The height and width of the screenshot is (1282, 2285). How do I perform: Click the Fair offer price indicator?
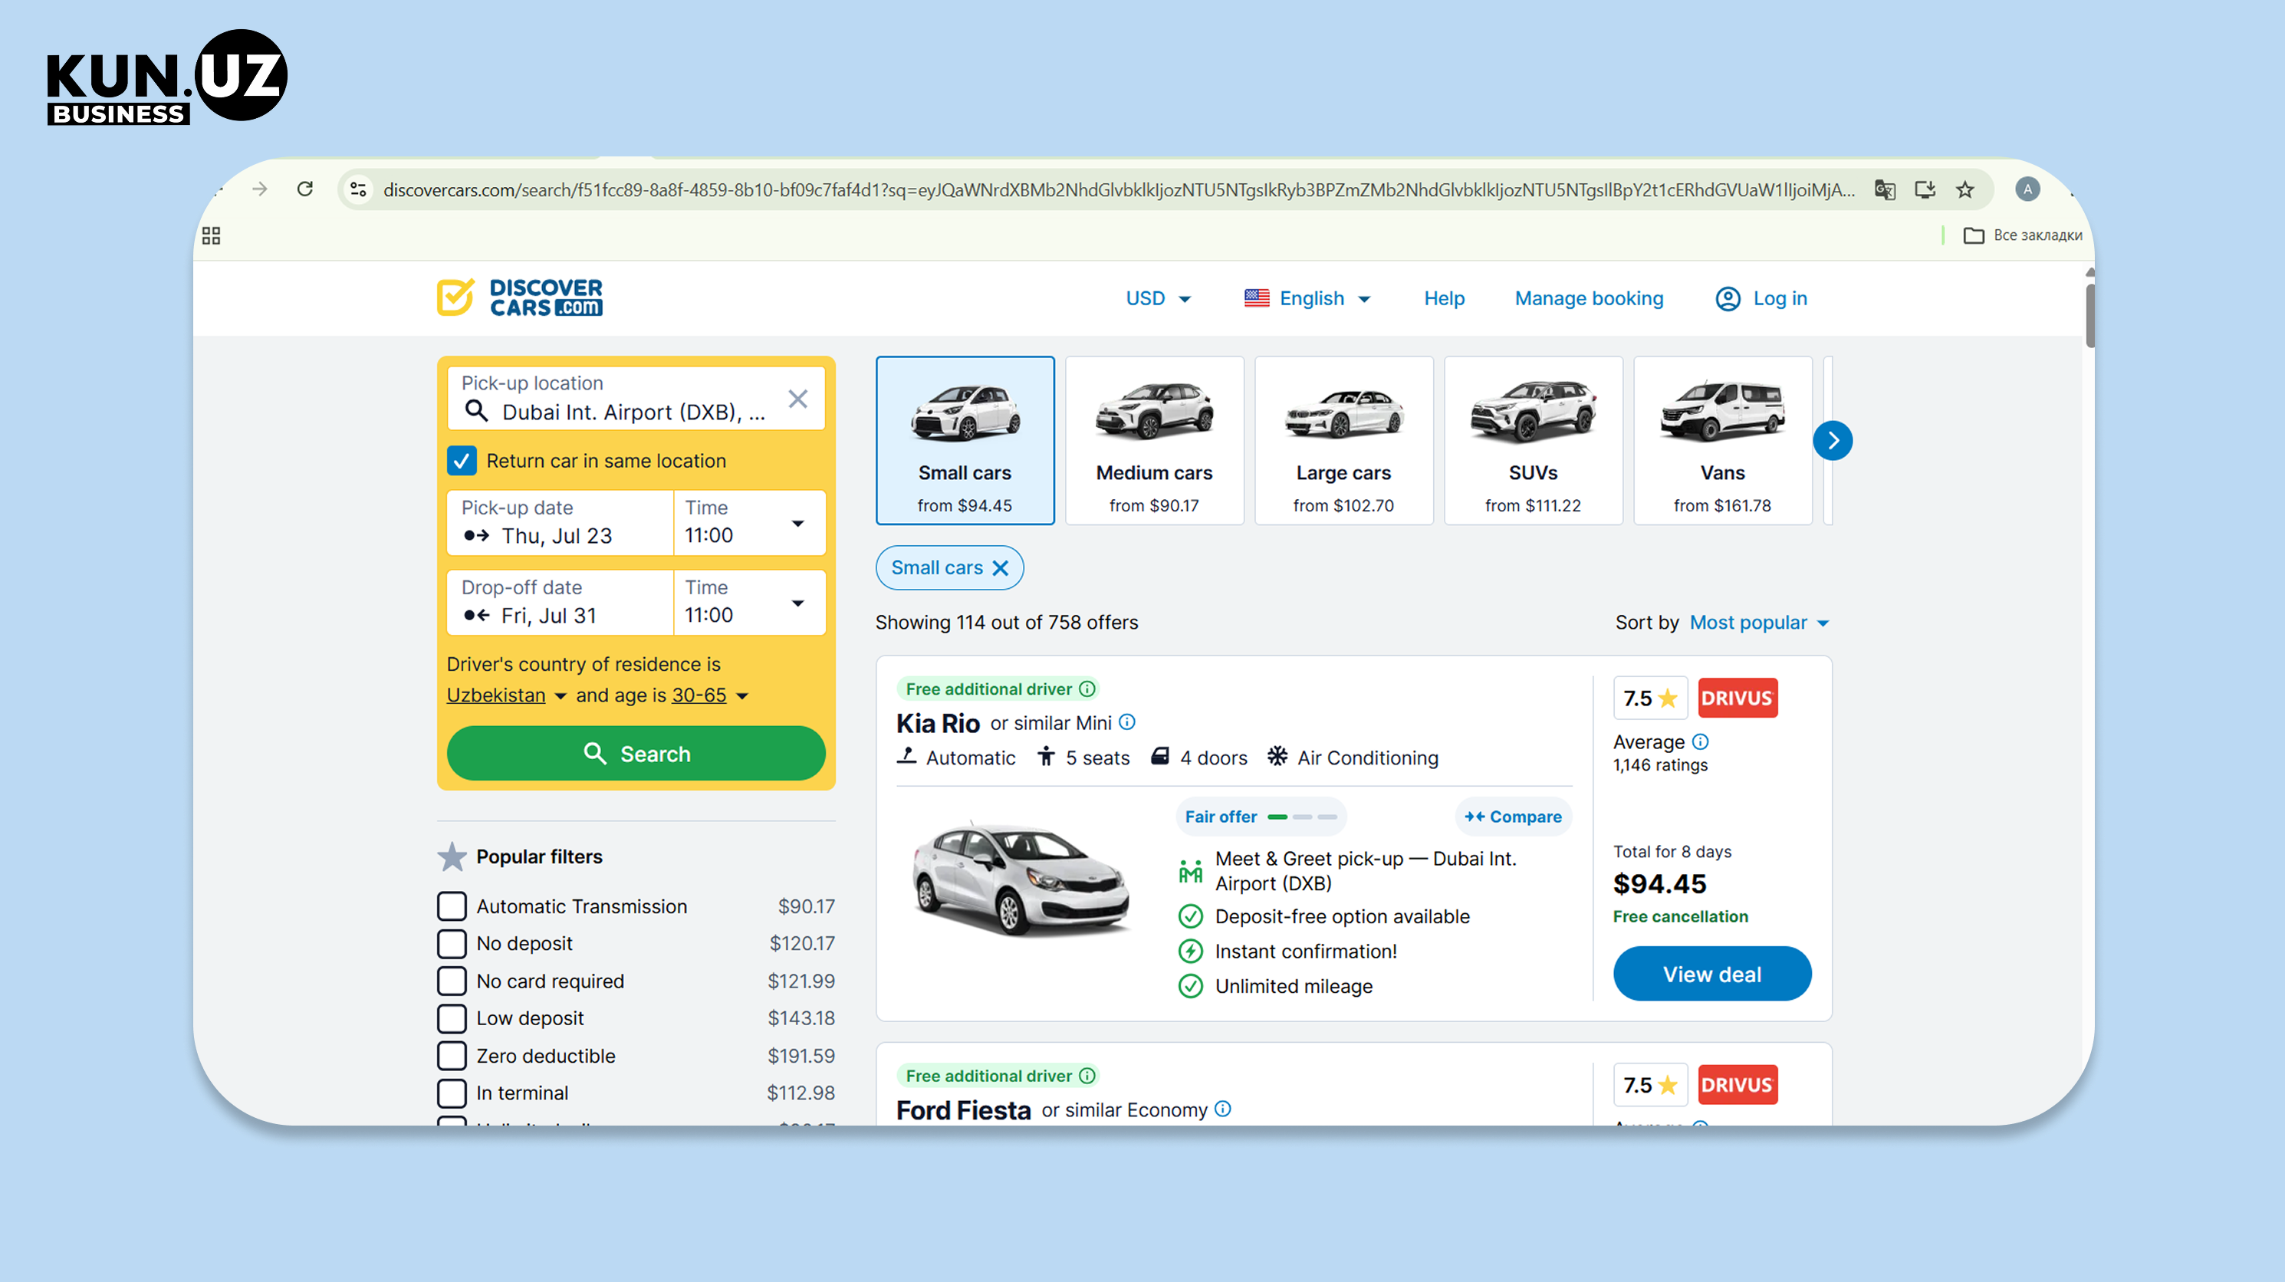coord(1261,817)
